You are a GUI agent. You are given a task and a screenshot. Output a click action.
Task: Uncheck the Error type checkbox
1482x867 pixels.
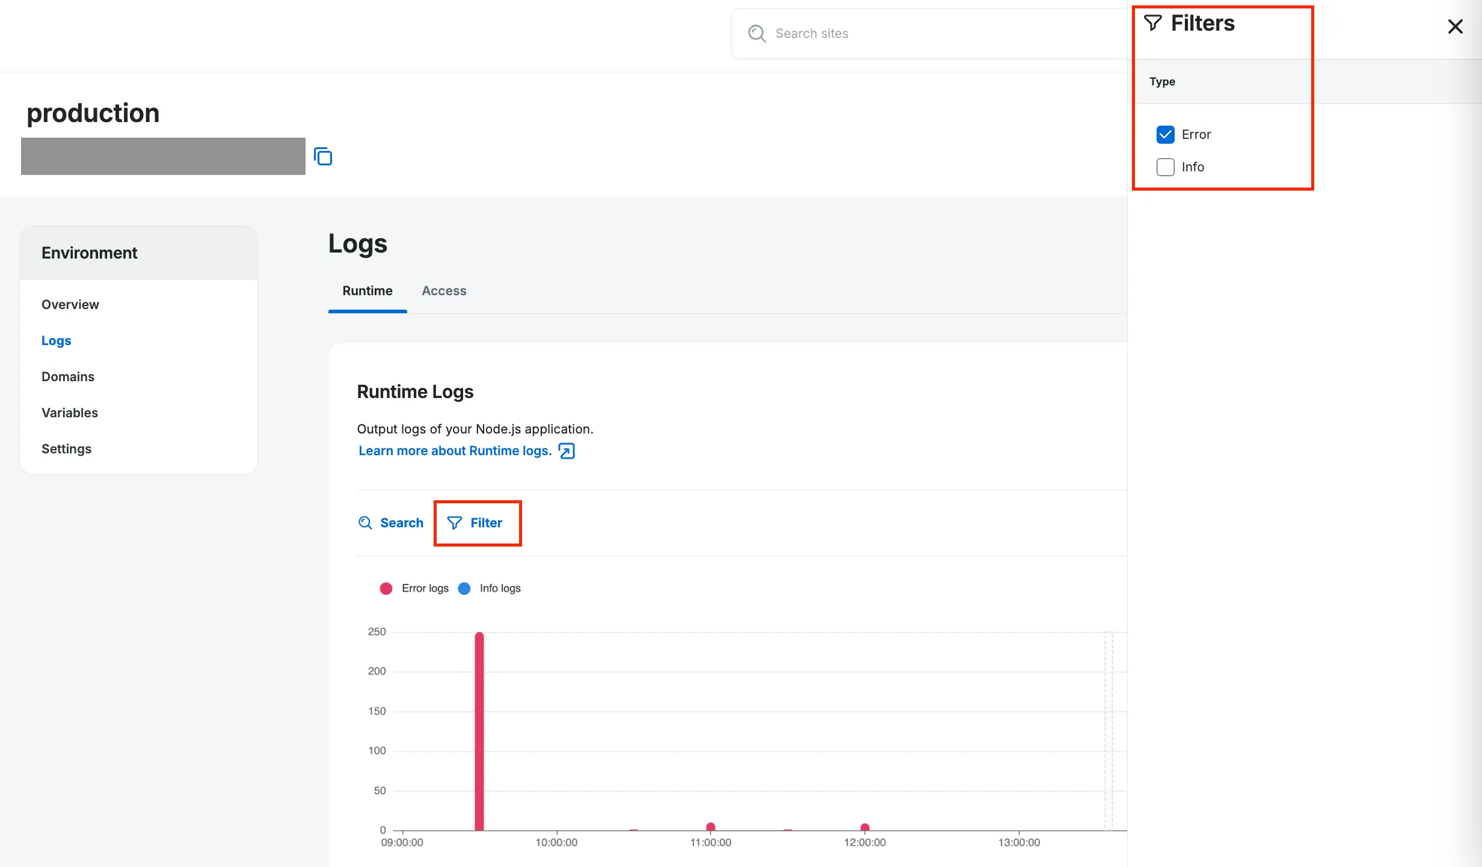(x=1165, y=134)
